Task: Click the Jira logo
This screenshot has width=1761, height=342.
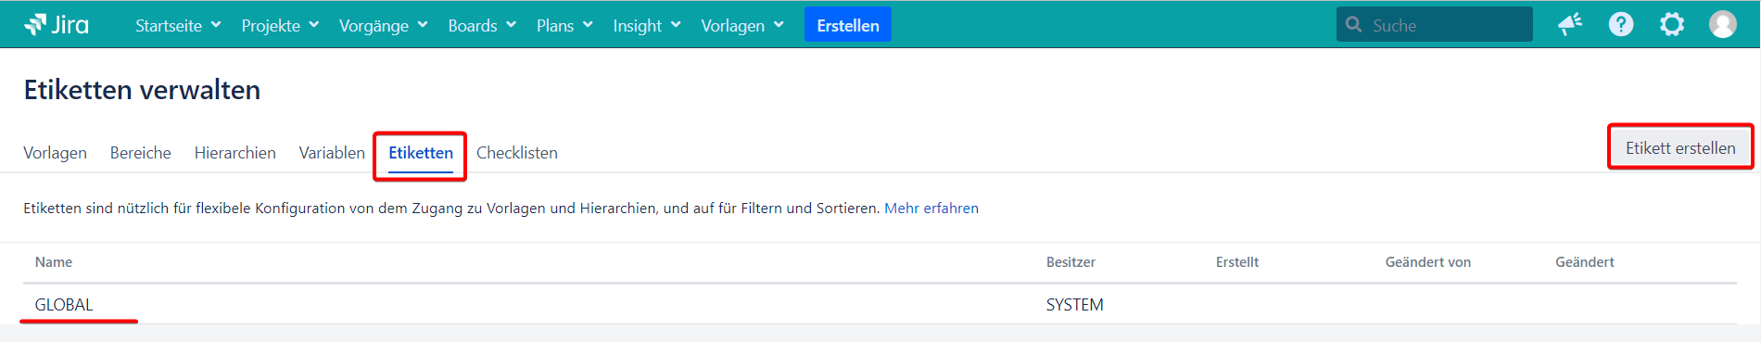Action: pos(57,25)
